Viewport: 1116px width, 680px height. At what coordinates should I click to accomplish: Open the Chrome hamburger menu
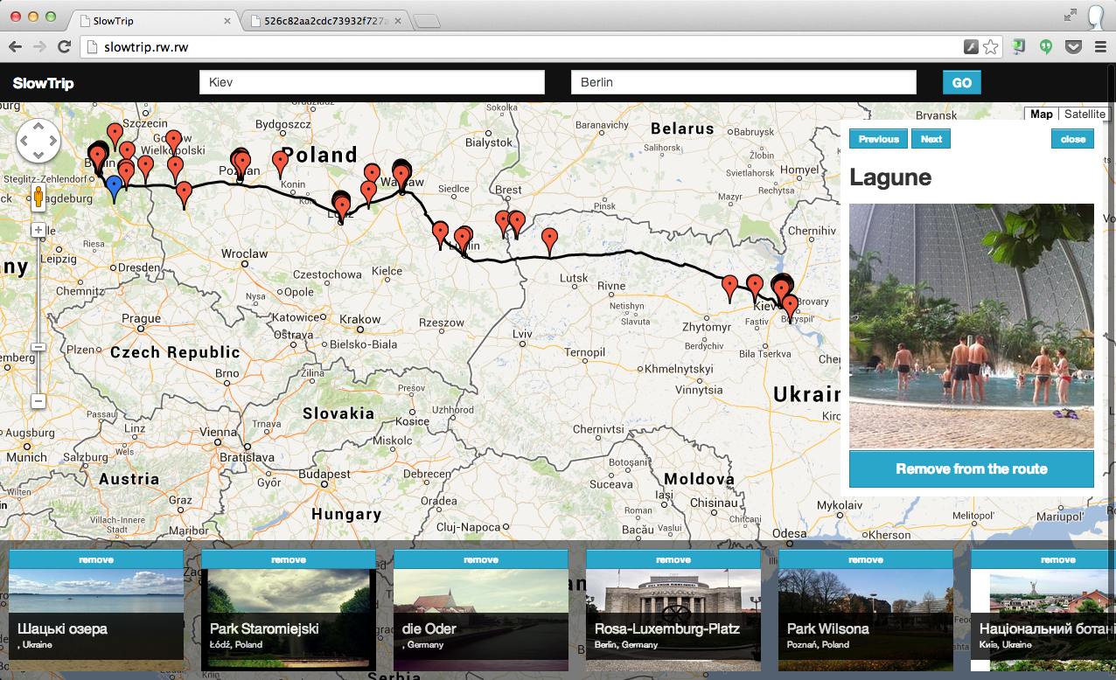click(x=1101, y=47)
